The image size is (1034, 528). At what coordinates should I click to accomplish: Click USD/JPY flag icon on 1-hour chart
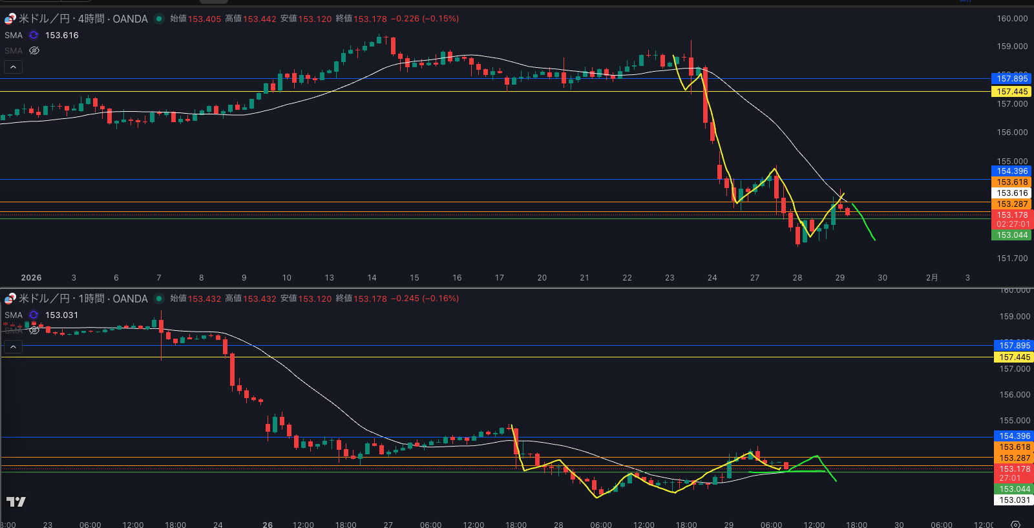click(10, 299)
